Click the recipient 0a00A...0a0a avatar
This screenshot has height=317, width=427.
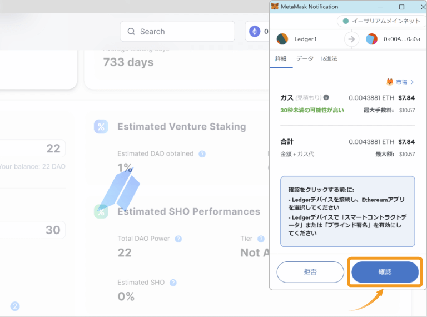[x=371, y=39]
